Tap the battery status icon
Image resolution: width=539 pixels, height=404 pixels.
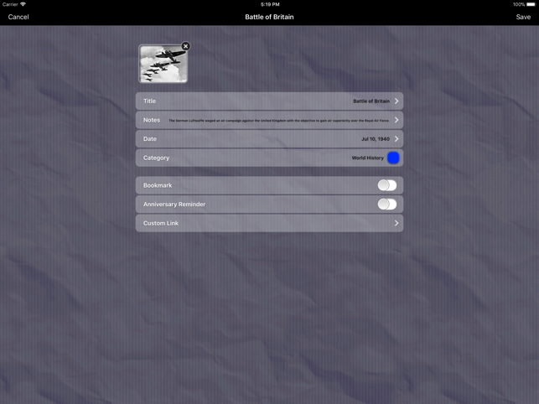tap(531, 4)
